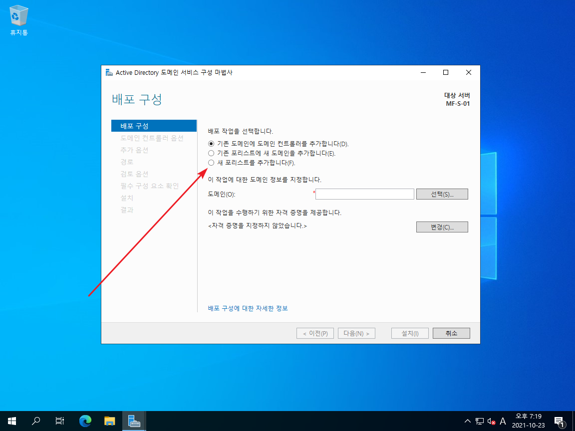Viewport: 575px width, 431px height.
Task: Open muted volume tray icon
Action: [x=491, y=421]
